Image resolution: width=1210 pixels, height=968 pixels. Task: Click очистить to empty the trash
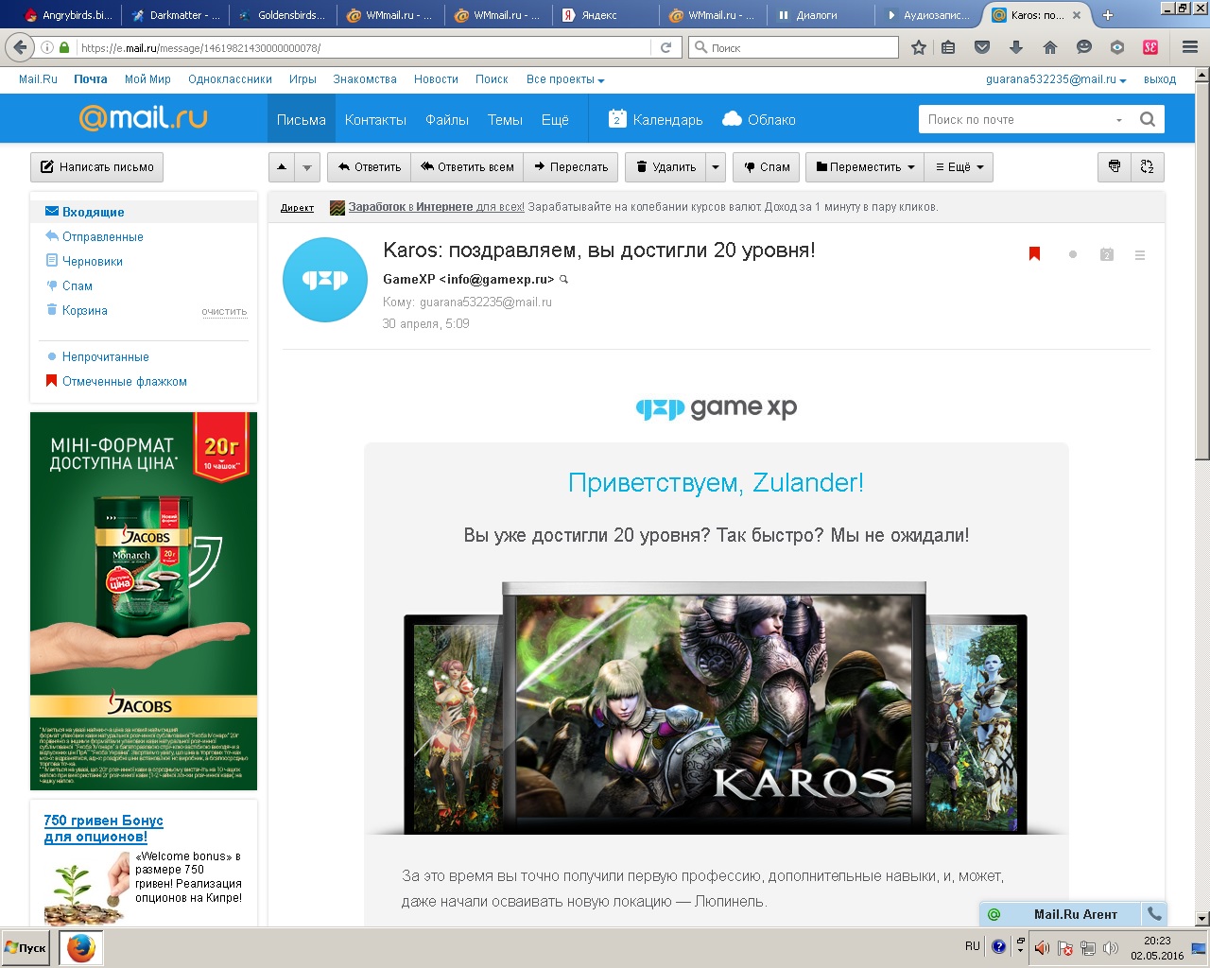[x=224, y=311]
